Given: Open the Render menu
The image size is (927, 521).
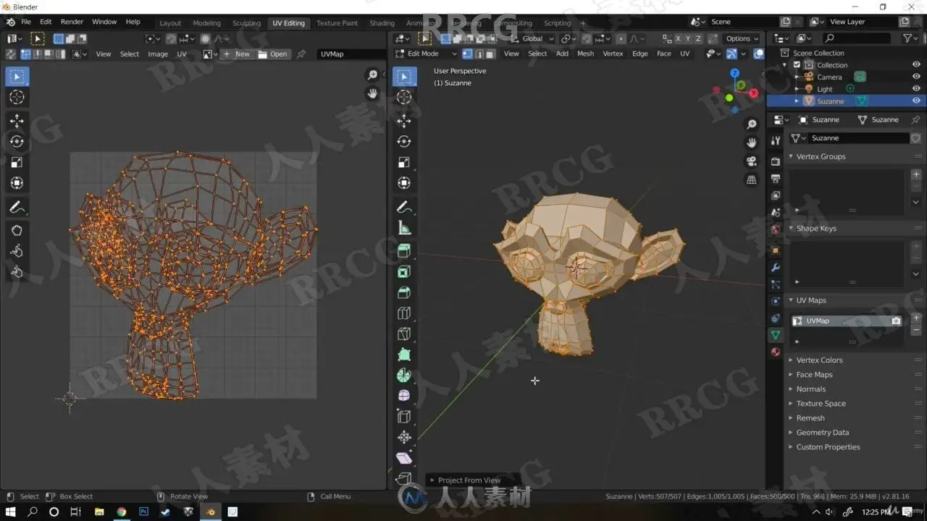Looking at the screenshot, I should click(x=72, y=22).
